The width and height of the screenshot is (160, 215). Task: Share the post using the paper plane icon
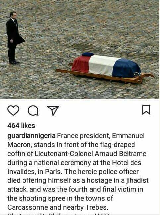coord(53,111)
